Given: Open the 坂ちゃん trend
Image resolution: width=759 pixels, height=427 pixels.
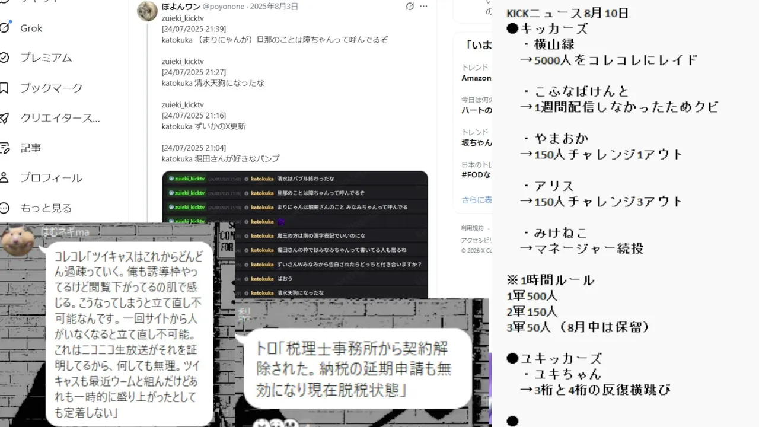Looking at the screenshot, I should click(x=476, y=142).
